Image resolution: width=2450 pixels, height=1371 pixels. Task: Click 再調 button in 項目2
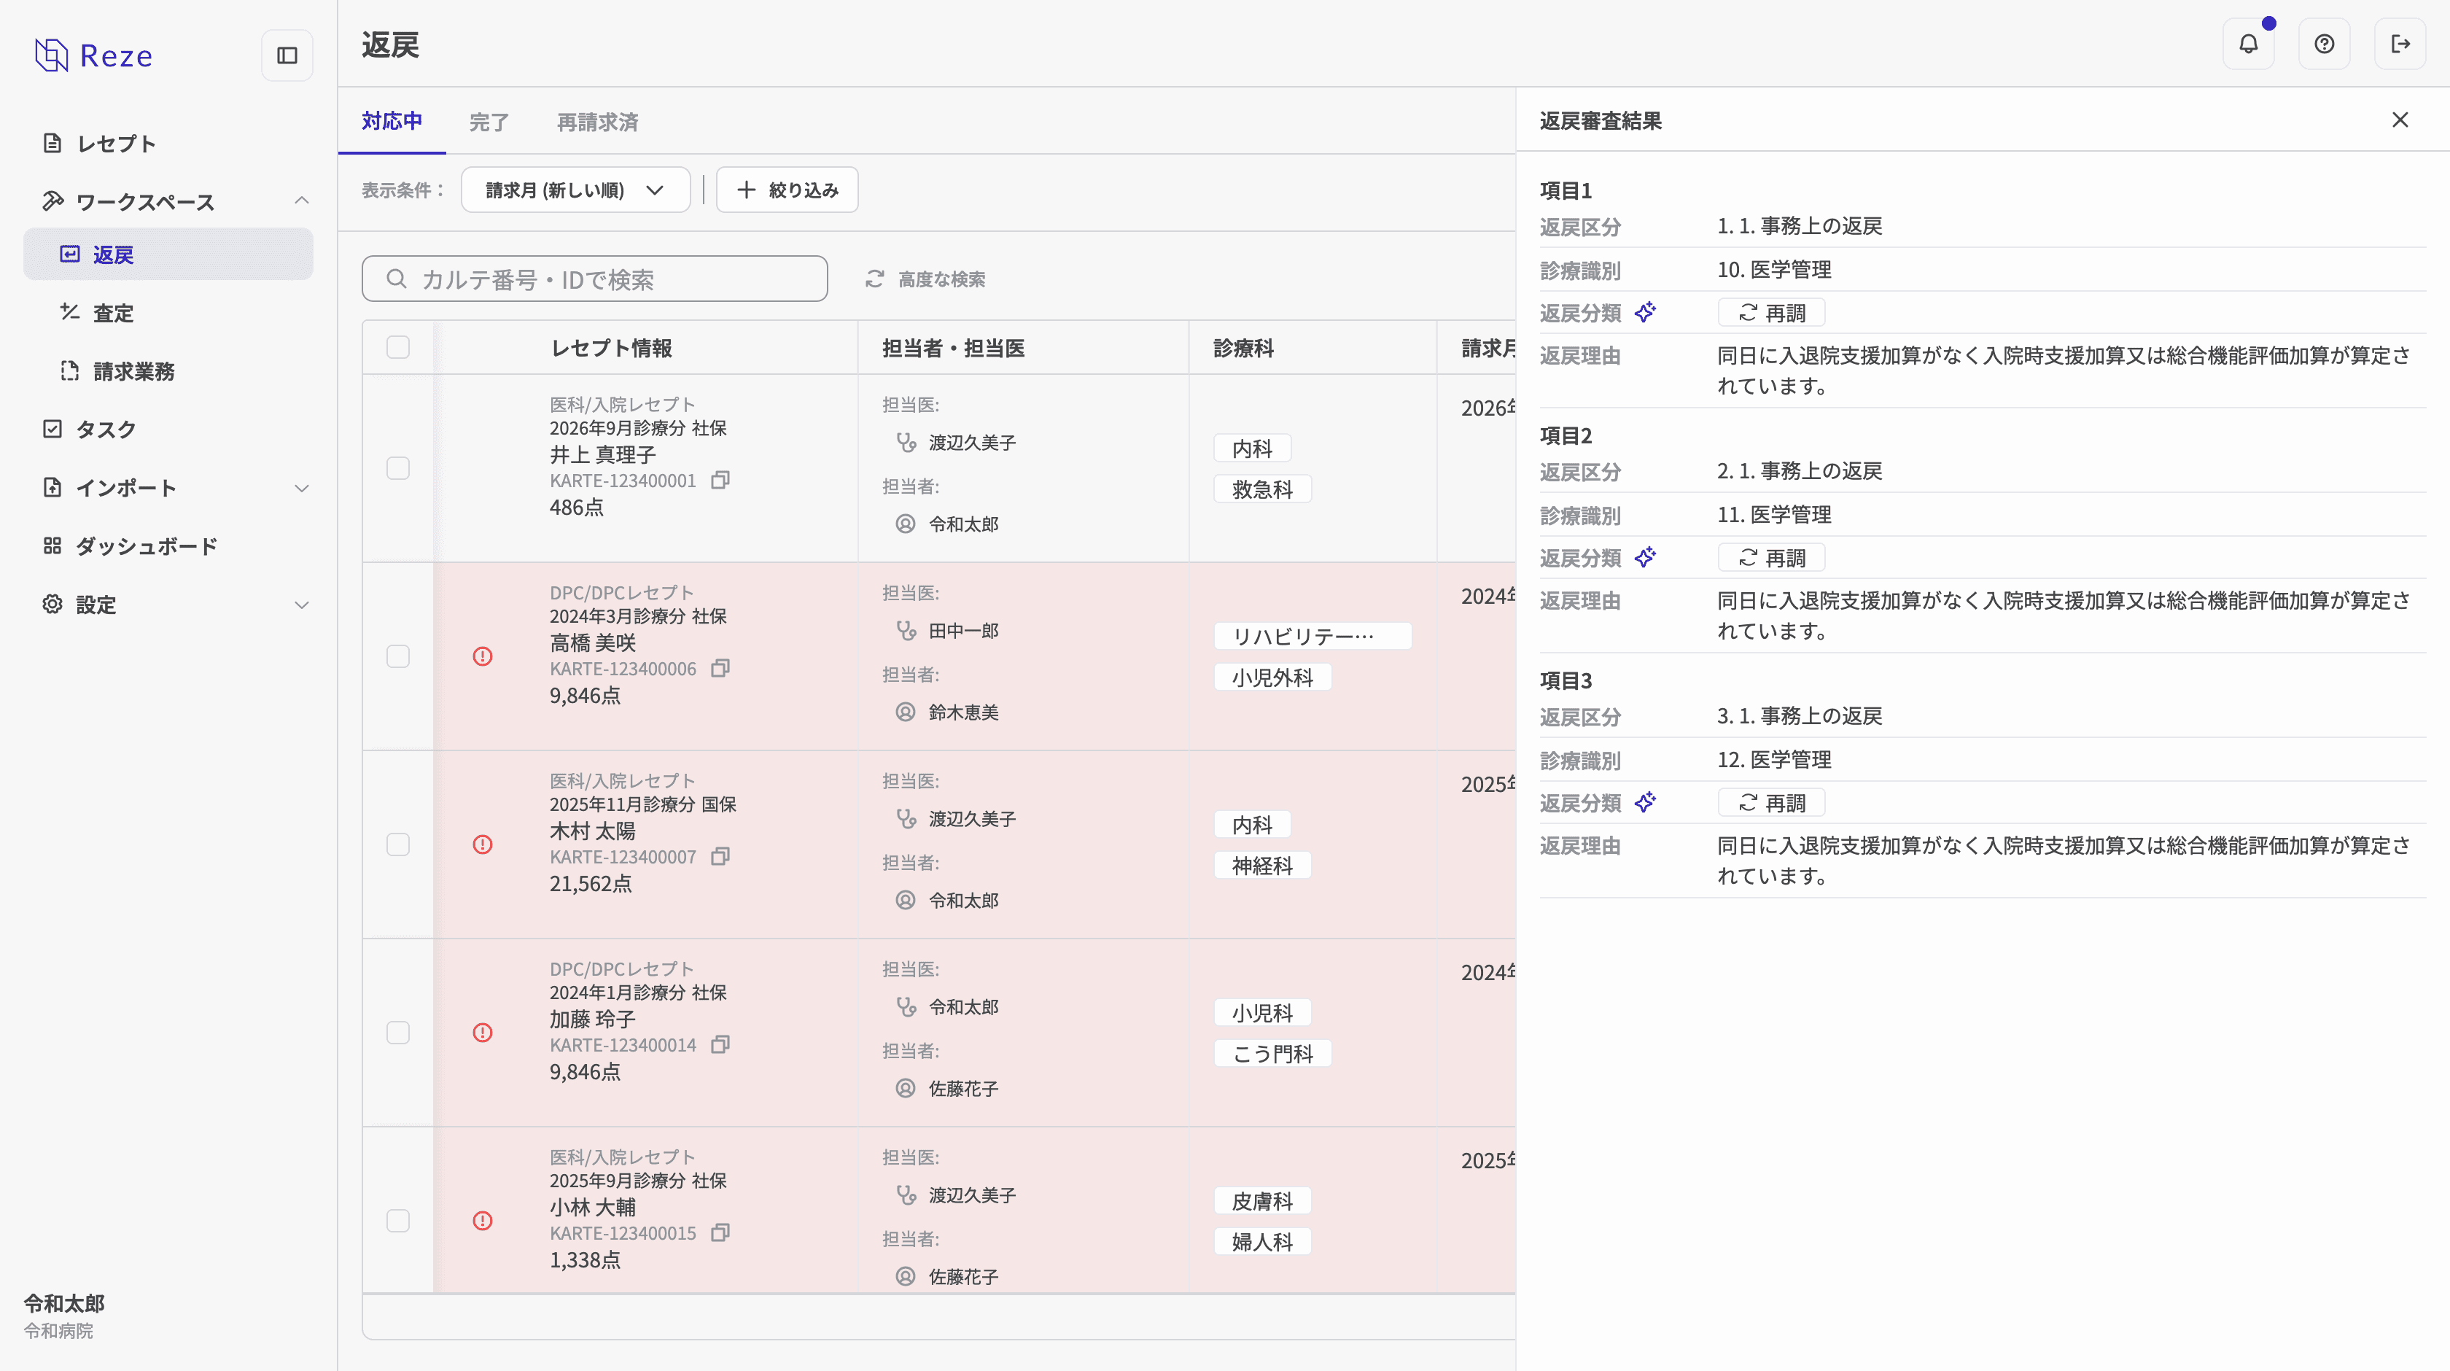point(1771,559)
